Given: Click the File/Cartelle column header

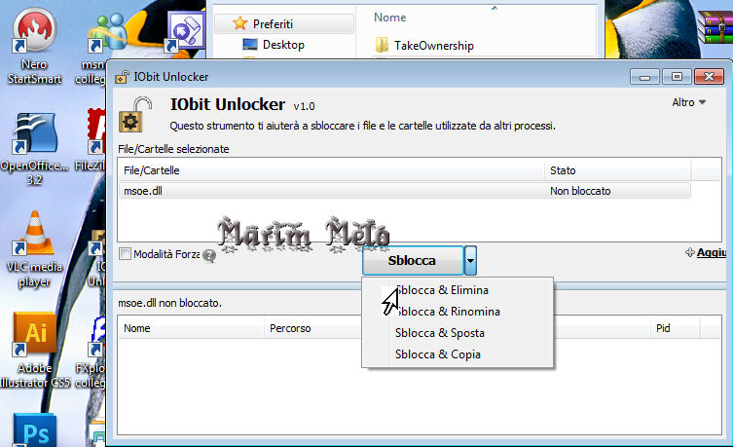Looking at the screenshot, I should point(331,170).
